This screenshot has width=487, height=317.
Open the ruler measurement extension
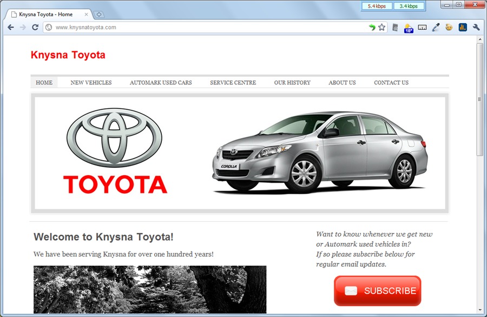[x=422, y=28]
